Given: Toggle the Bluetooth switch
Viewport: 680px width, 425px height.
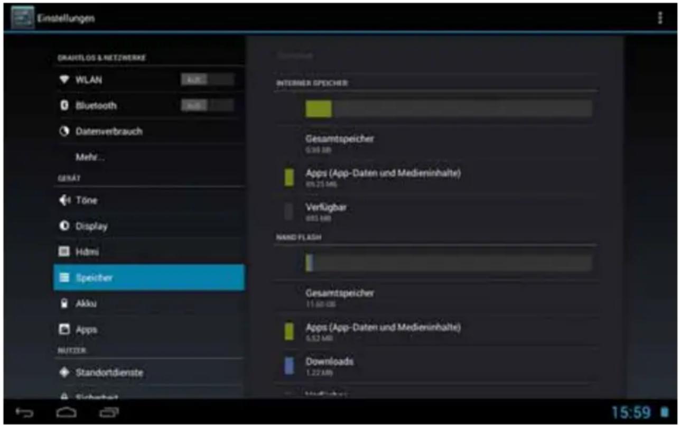Looking at the screenshot, I should click(207, 105).
